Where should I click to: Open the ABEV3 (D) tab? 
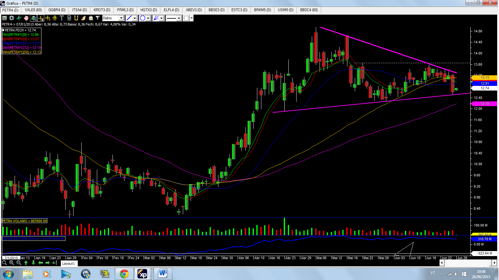[x=194, y=10]
